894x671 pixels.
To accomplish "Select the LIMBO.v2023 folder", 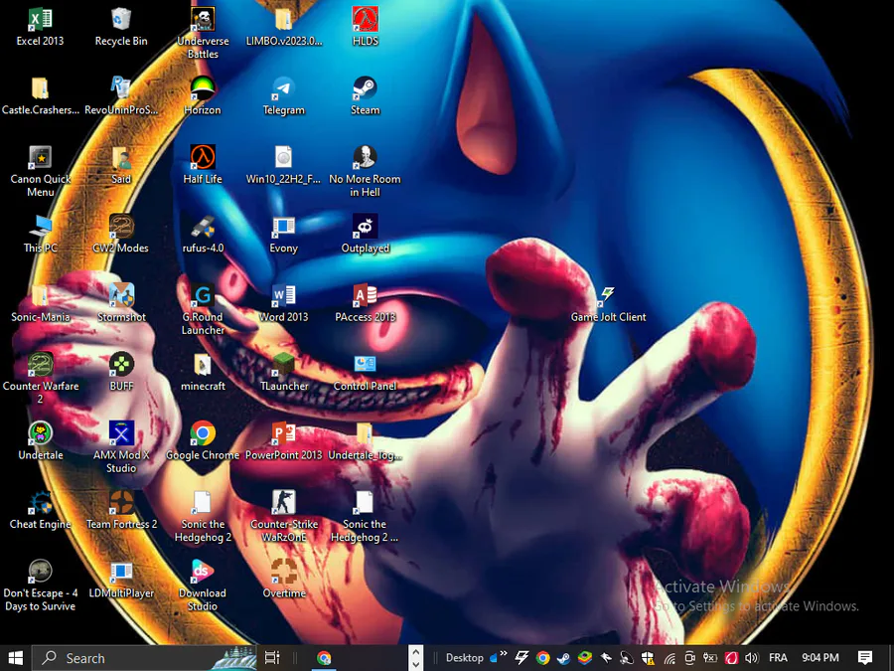I will click(x=284, y=28).
